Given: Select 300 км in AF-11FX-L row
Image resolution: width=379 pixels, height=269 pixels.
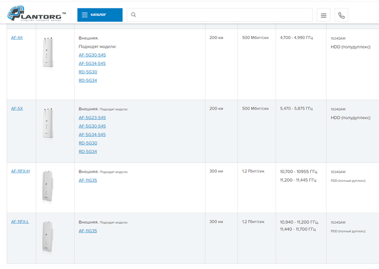Looking at the screenshot, I should coord(216,222).
